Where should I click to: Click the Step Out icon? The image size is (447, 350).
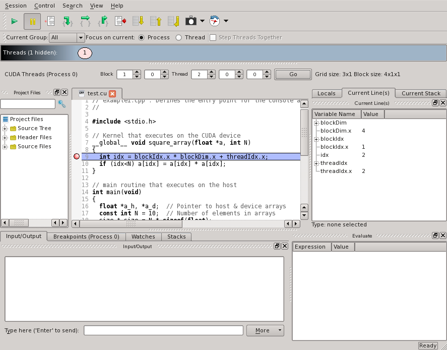103,21
